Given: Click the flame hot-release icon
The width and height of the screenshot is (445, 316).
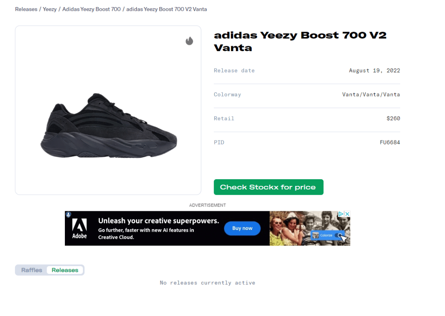Looking at the screenshot, I should coord(189,41).
